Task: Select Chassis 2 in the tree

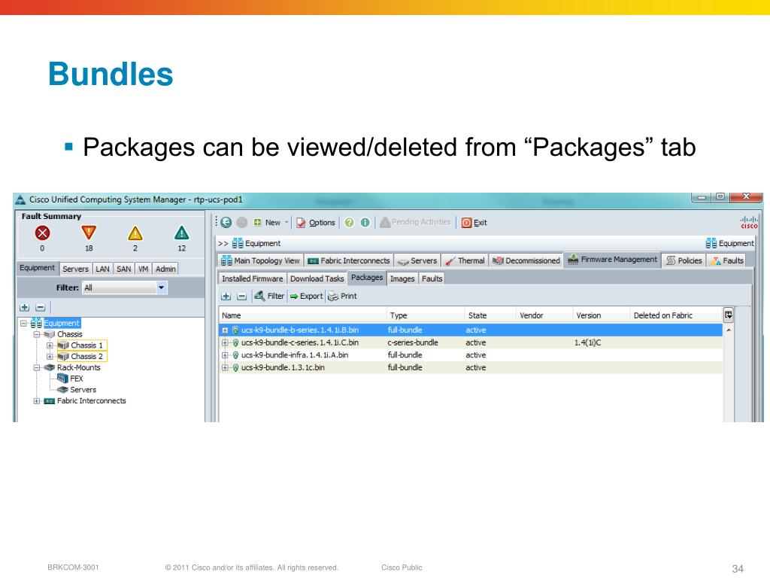Action: coord(82,356)
